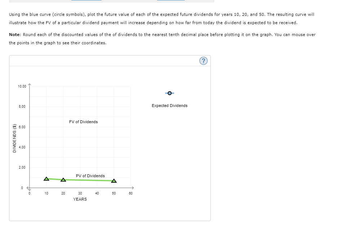
Task: Click the green triangle point at year 20
Action: pyautogui.click(x=63, y=180)
